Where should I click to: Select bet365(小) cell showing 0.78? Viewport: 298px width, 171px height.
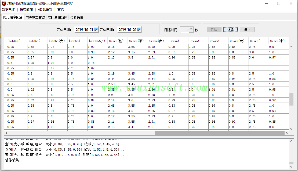click(98, 63)
